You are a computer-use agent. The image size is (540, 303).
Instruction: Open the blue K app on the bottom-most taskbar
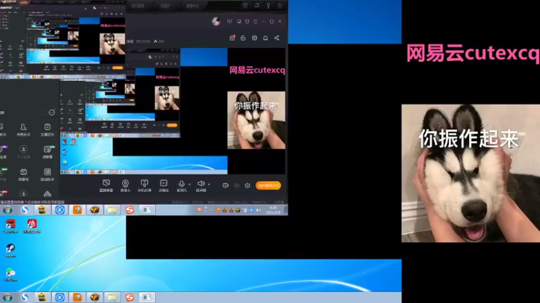click(60, 298)
